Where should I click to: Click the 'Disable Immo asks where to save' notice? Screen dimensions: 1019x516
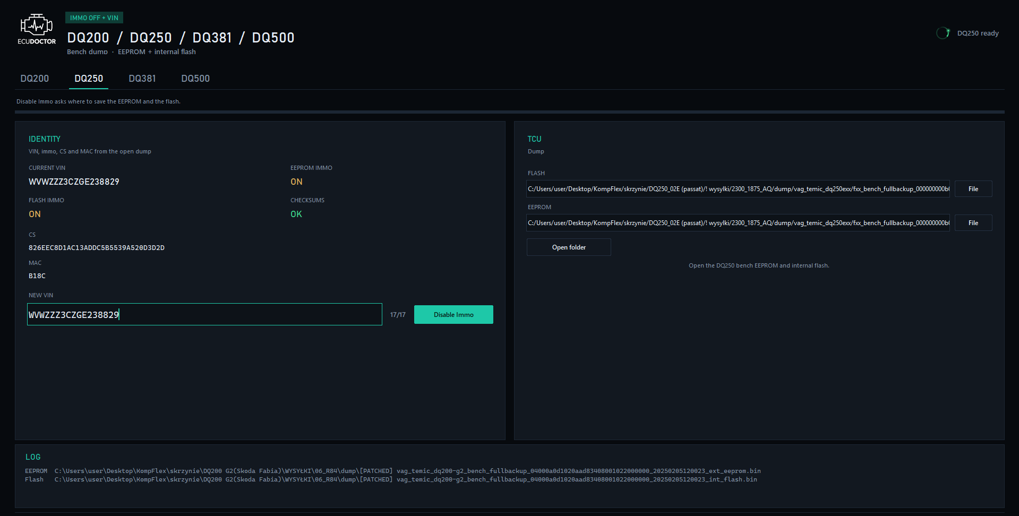coord(98,101)
